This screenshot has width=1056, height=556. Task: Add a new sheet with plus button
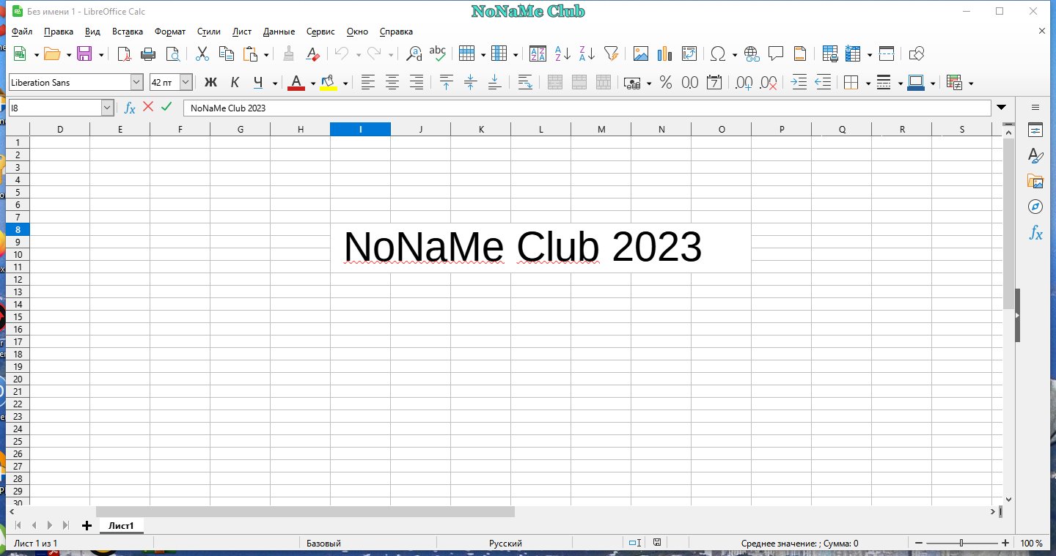[x=87, y=525]
